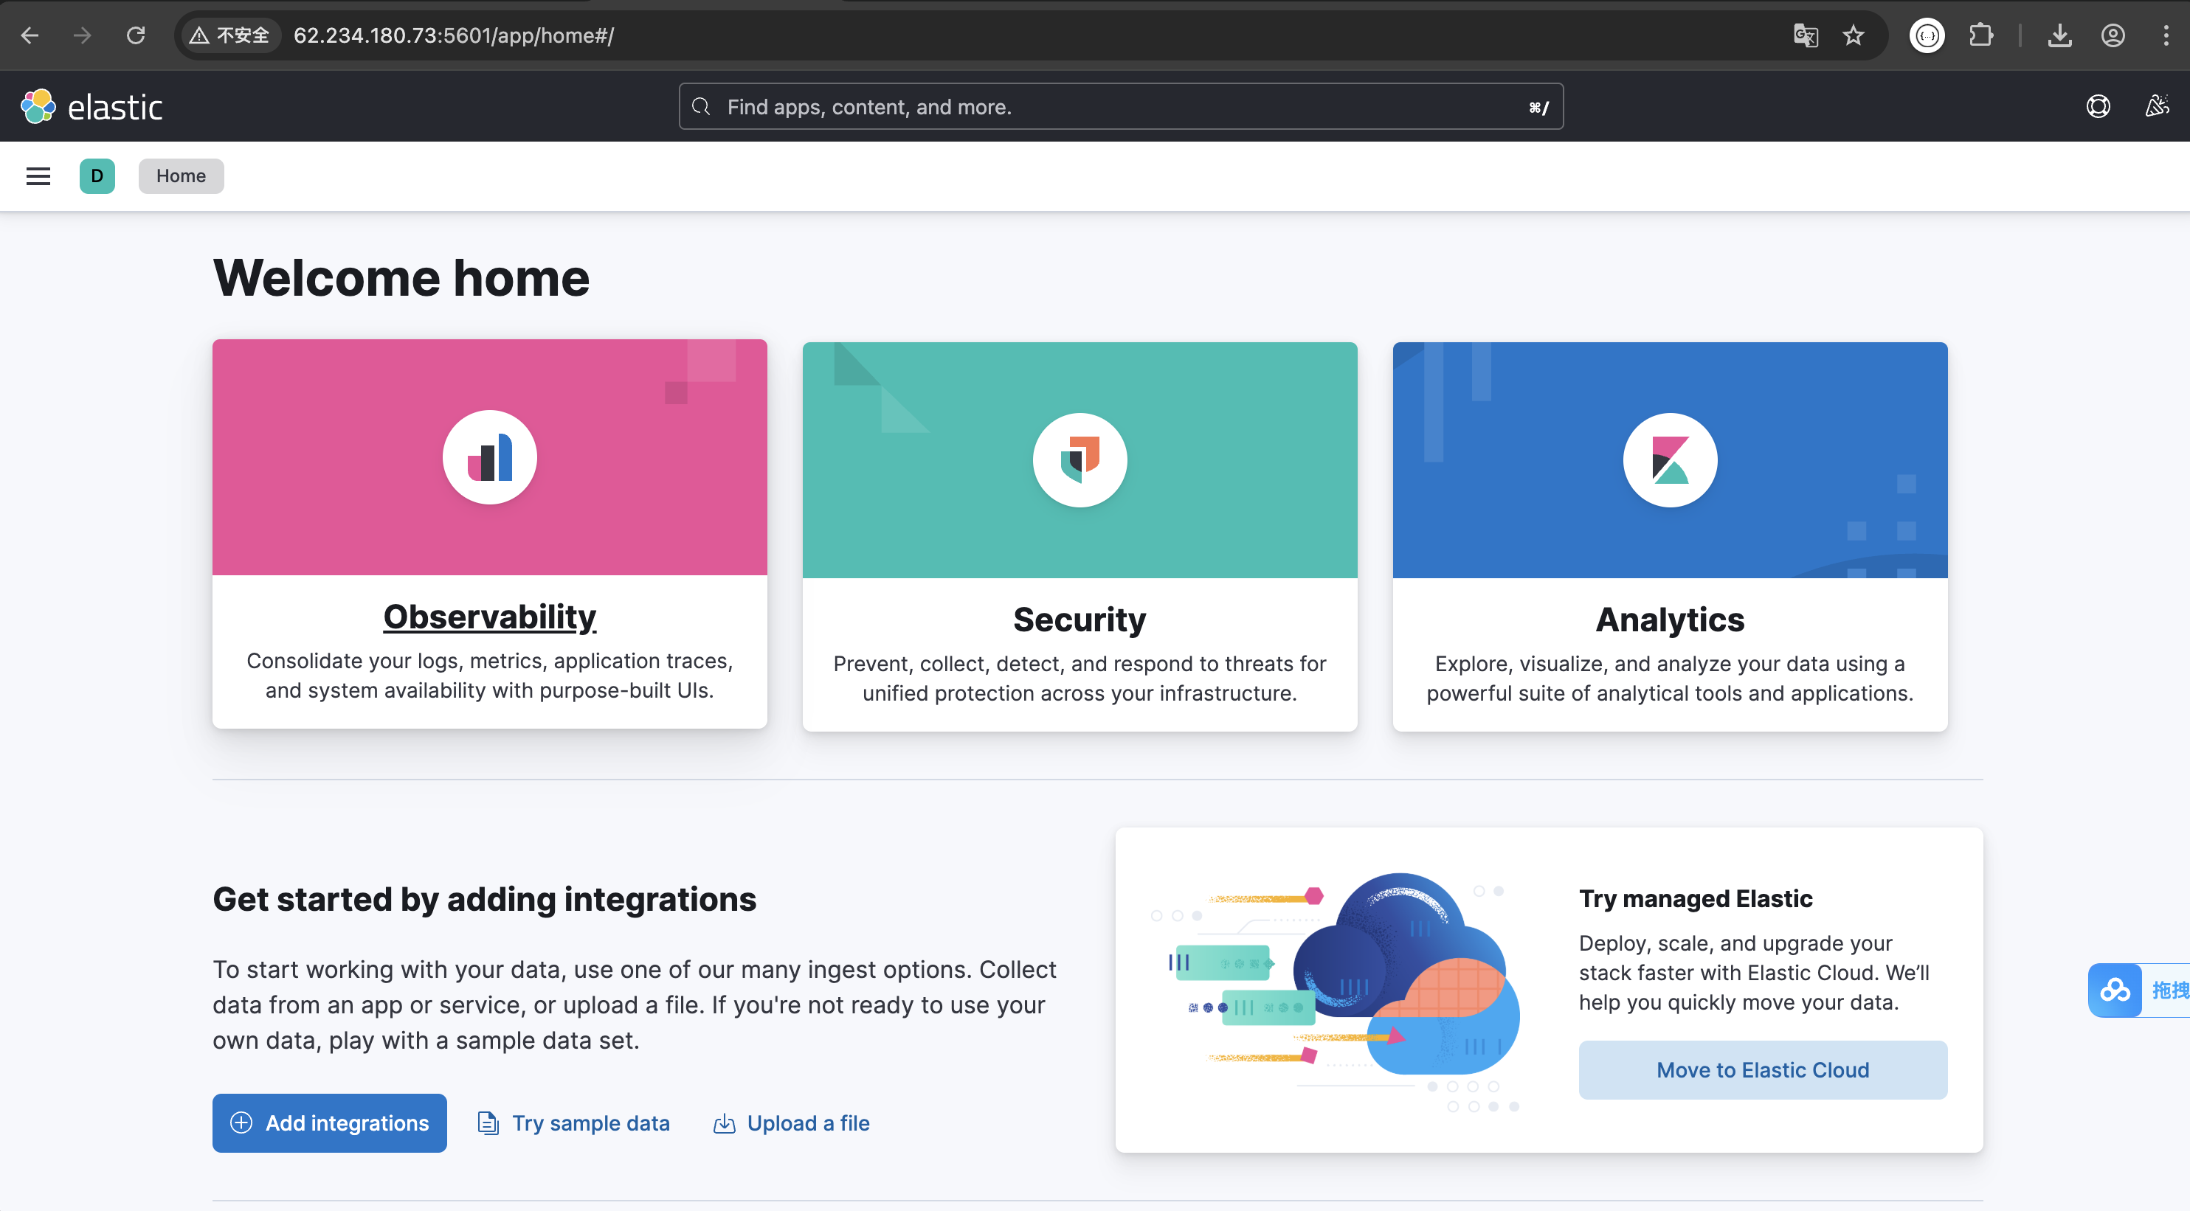Select the Home breadcrumb
Image resolution: width=2190 pixels, height=1211 pixels.
pyautogui.click(x=181, y=176)
